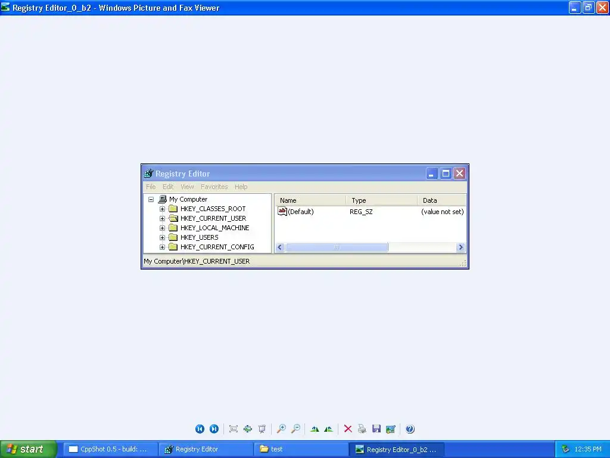Expand HKEY_CURRENT_CONFIG with its plus box

[162, 247]
